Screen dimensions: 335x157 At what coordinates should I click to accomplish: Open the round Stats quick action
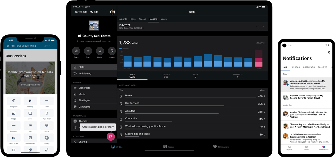click(x=76, y=51)
